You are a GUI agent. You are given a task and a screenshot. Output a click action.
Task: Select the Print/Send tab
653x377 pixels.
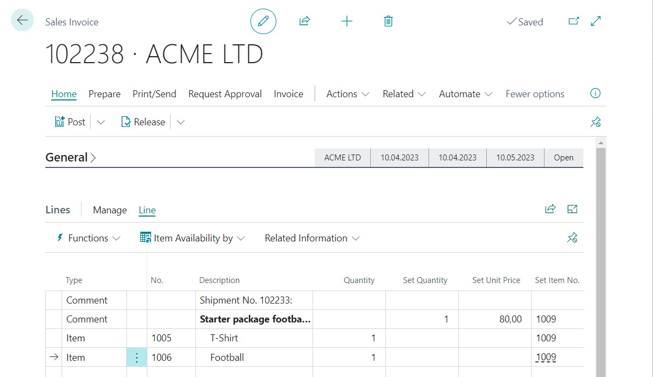coord(154,93)
